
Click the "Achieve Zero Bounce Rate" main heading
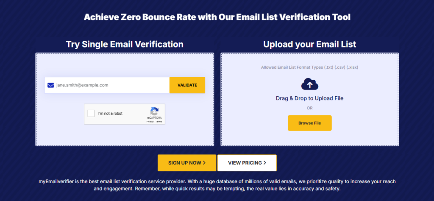217,17
